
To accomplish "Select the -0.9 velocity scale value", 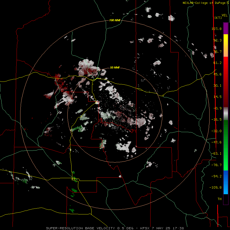I will (x=217, y=108).
